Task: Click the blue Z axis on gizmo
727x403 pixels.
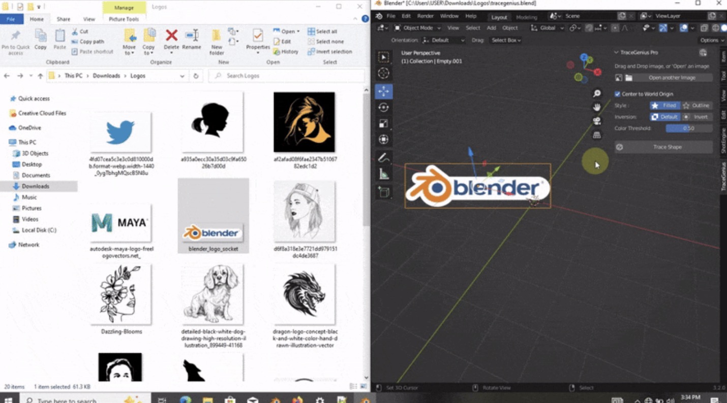Action: pyautogui.click(x=584, y=57)
